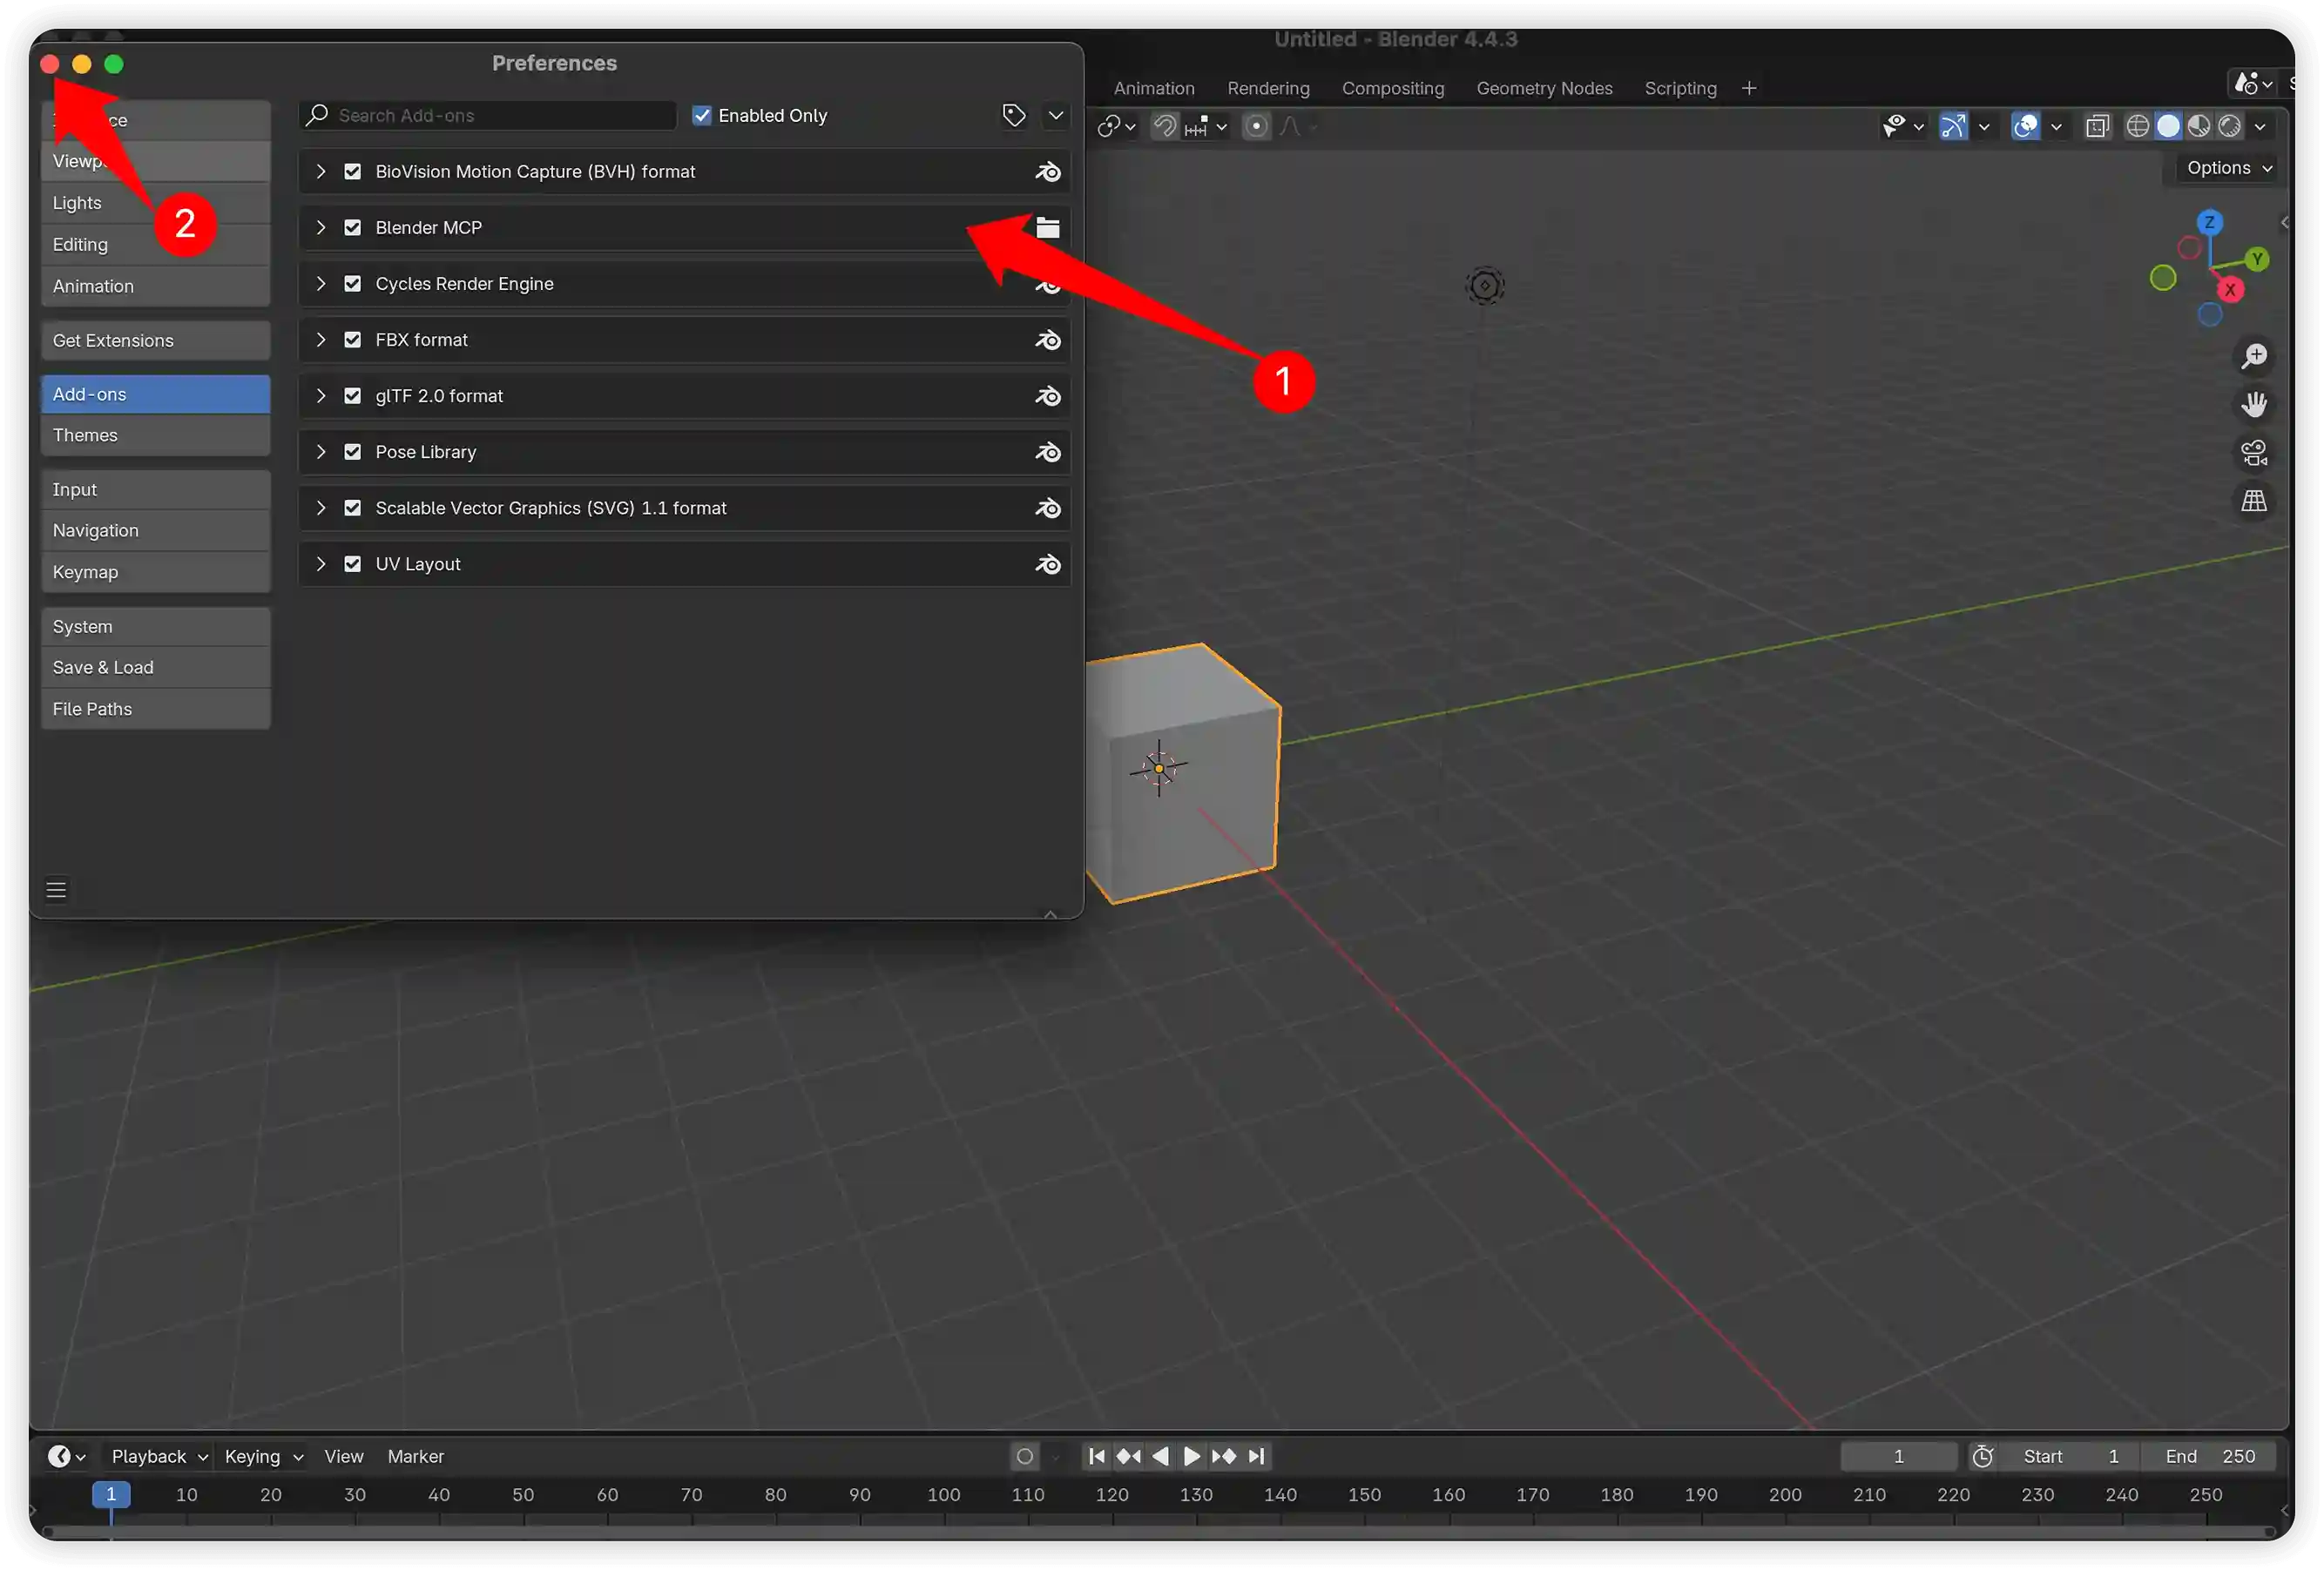Disable the Blender MCP add-on checkbox
This screenshot has width=2324, height=1570.
(x=352, y=228)
